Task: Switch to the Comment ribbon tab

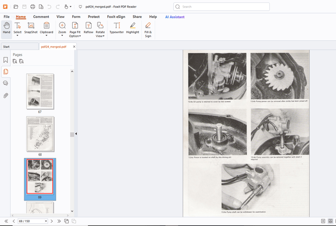Action: click(41, 17)
